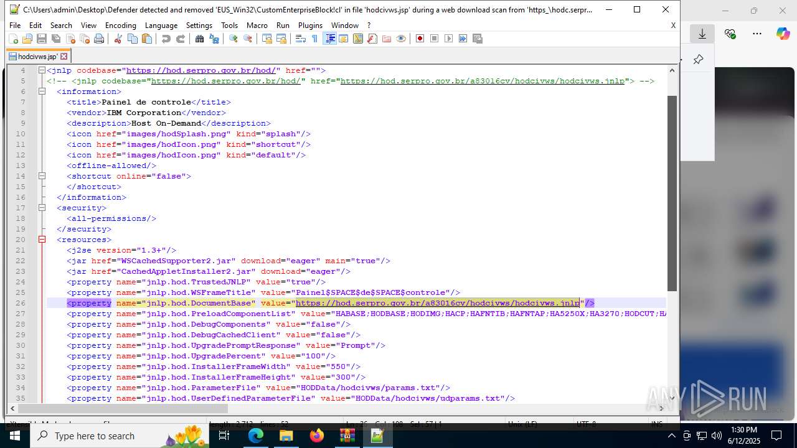Open the user-defined language dialog
This screenshot has width=797, height=448.
[x=344, y=39]
